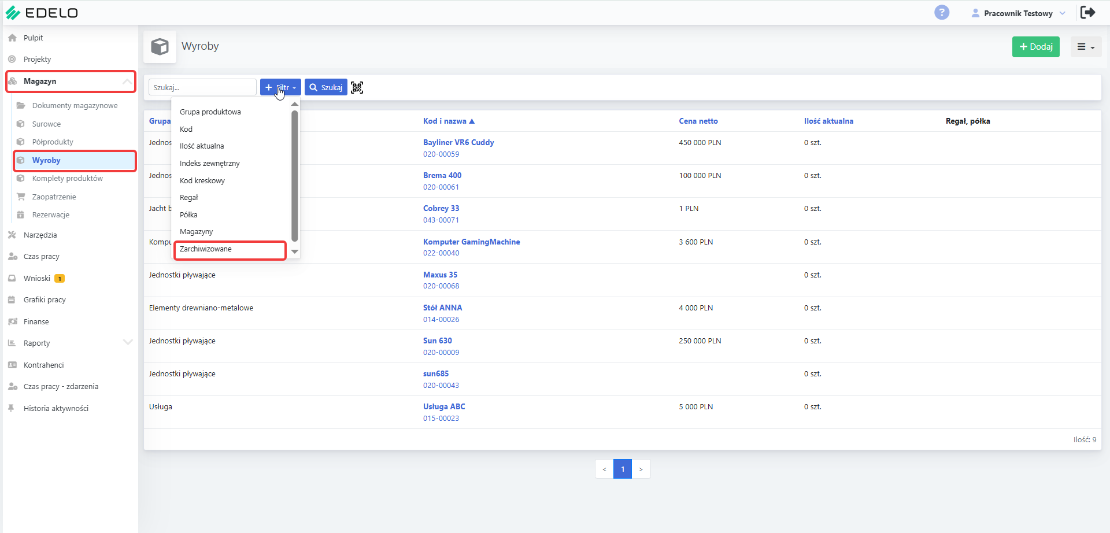The image size is (1110, 533).
Task: Open the help question mark icon
Action: pyautogui.click(x=942, y=13)
